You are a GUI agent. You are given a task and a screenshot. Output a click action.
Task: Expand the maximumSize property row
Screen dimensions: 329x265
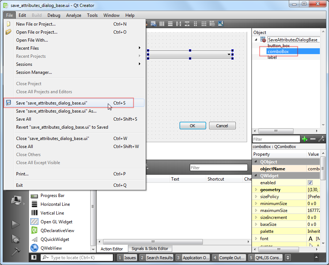(x=256, y=210)
